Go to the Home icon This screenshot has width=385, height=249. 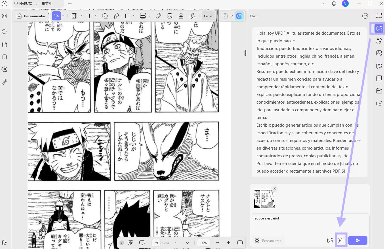click(5, 4)
